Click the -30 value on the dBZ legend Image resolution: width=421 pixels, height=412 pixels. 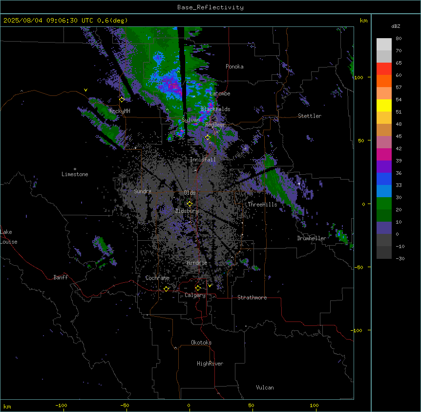click(400, 259)
